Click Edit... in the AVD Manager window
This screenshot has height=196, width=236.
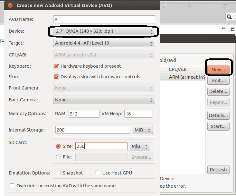tap(218, 81)
